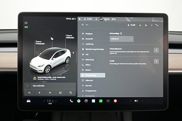Open the purple camera app
Viewport: 182px width, 121px height.
coord(86,101)
